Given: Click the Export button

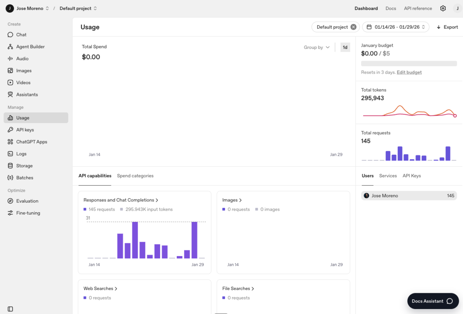Looking at the screenshot, I should tap(447, 27).
